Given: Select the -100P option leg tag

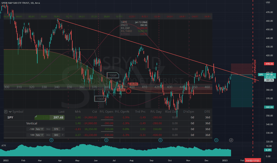Looking at the screenshot, I should click(100, 99).
